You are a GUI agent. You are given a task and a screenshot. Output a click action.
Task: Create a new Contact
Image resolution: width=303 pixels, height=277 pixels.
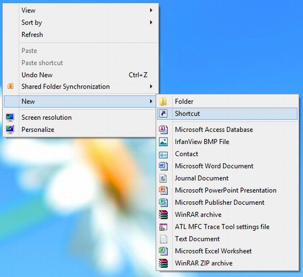[227, 154]
